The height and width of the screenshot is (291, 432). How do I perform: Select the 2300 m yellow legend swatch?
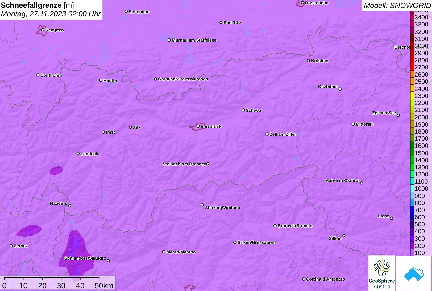click(412, 96)
